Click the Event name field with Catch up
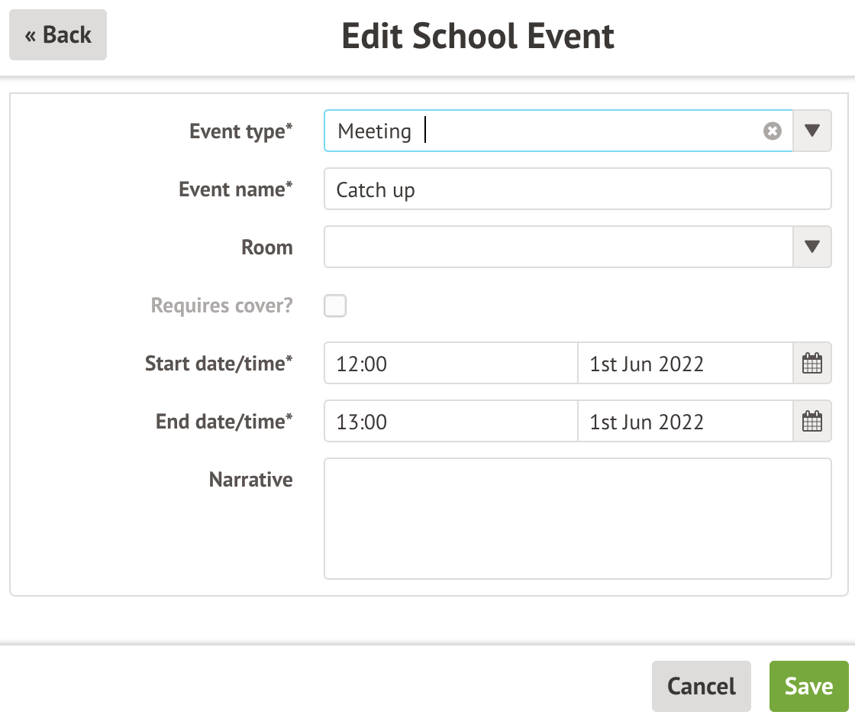The width and height of the screenshot is (855, 715). coord(577,189)
